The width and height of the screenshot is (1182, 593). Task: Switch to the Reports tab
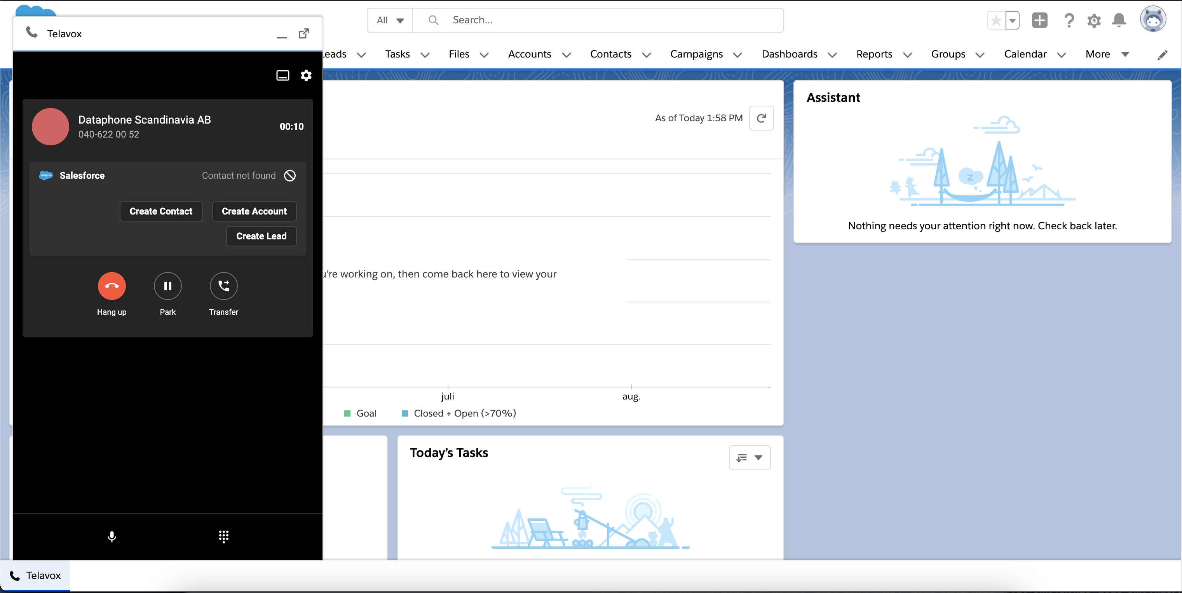[x=874, y=54]
